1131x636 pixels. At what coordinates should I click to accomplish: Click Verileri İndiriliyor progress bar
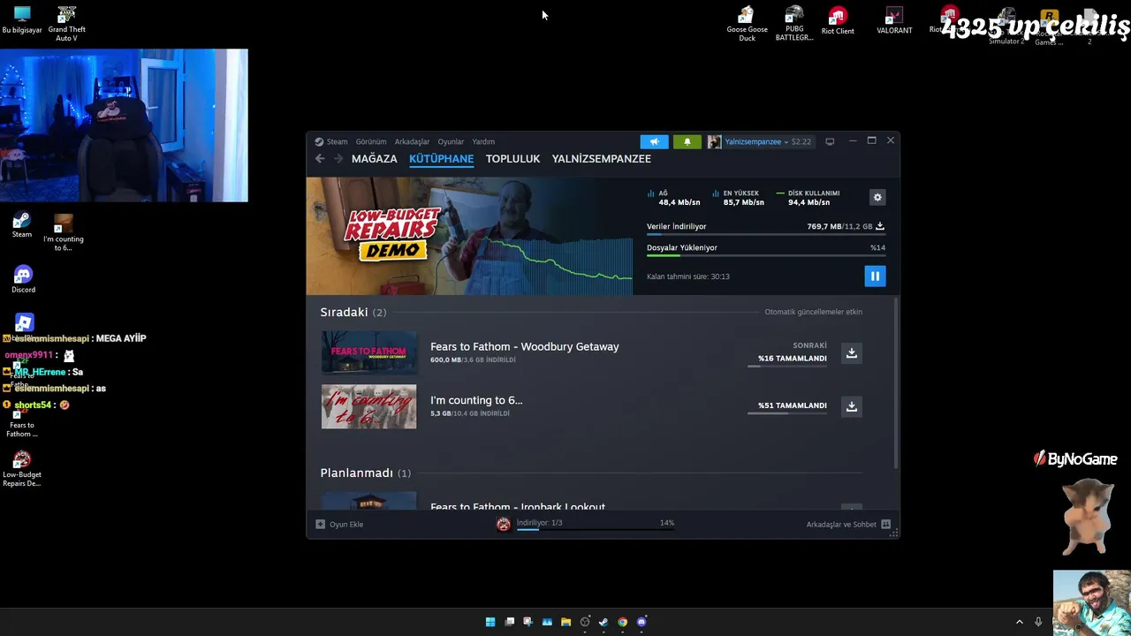point(766,234)
